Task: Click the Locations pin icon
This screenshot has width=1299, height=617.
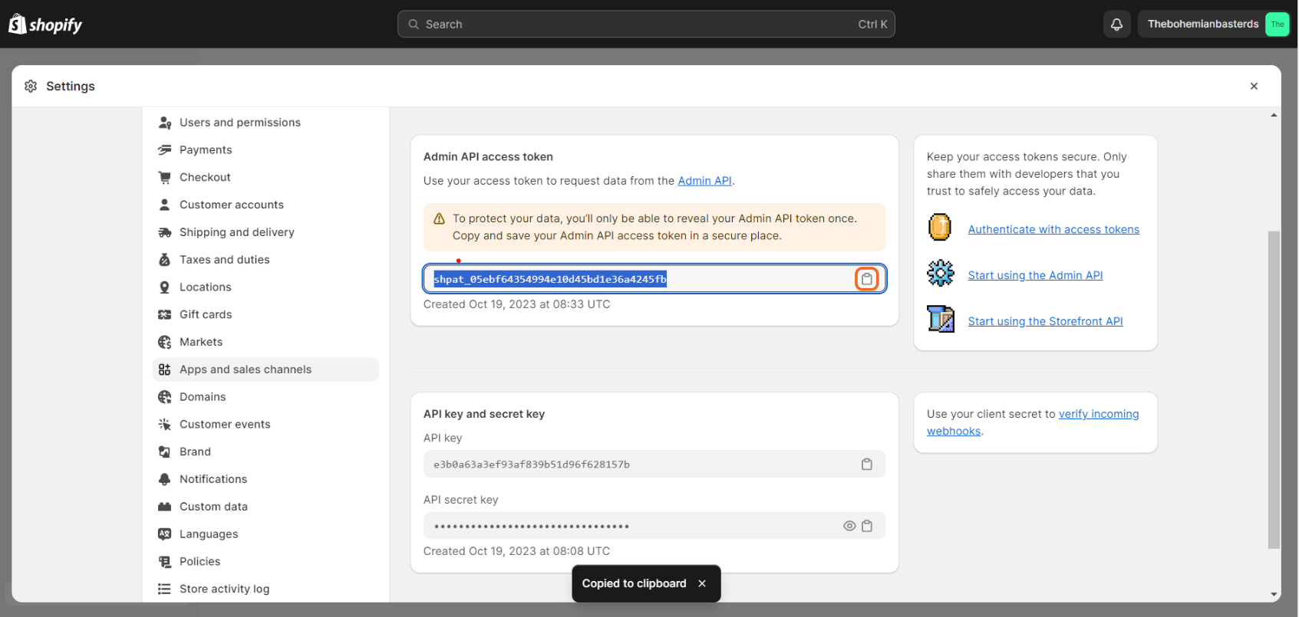Action: [164, 287]
